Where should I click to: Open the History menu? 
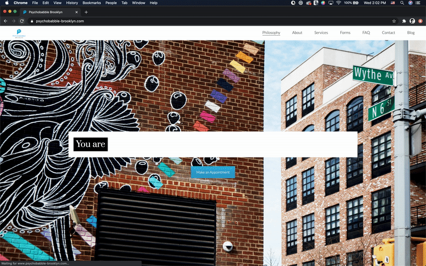[72, 3]
